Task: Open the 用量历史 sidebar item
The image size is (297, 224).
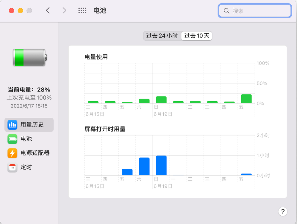Action: coord(29,125)
